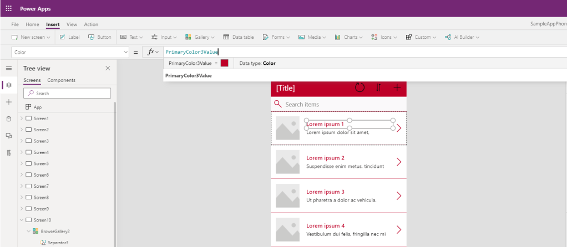Click the PrimaryColor3Value red color swatch

[224, 63]
